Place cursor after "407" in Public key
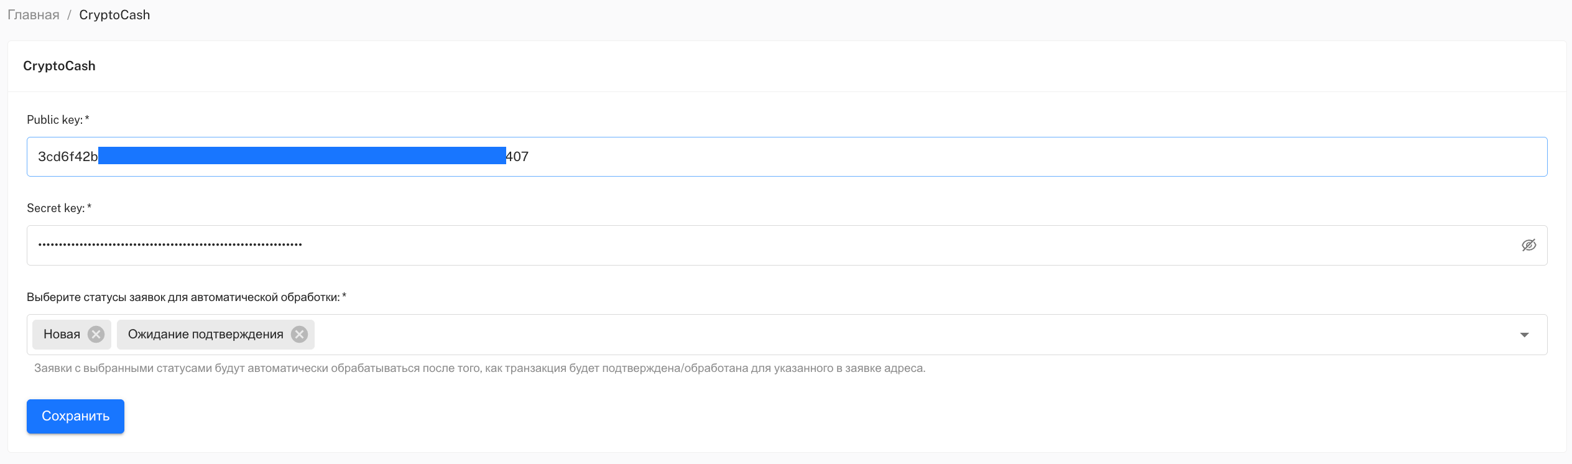 coord(530,157)
